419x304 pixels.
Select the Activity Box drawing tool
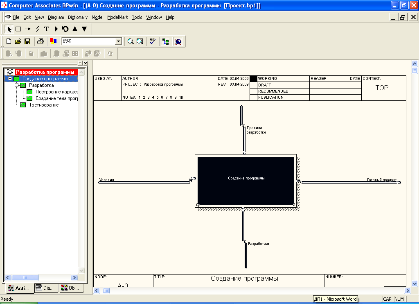point(18,29)
